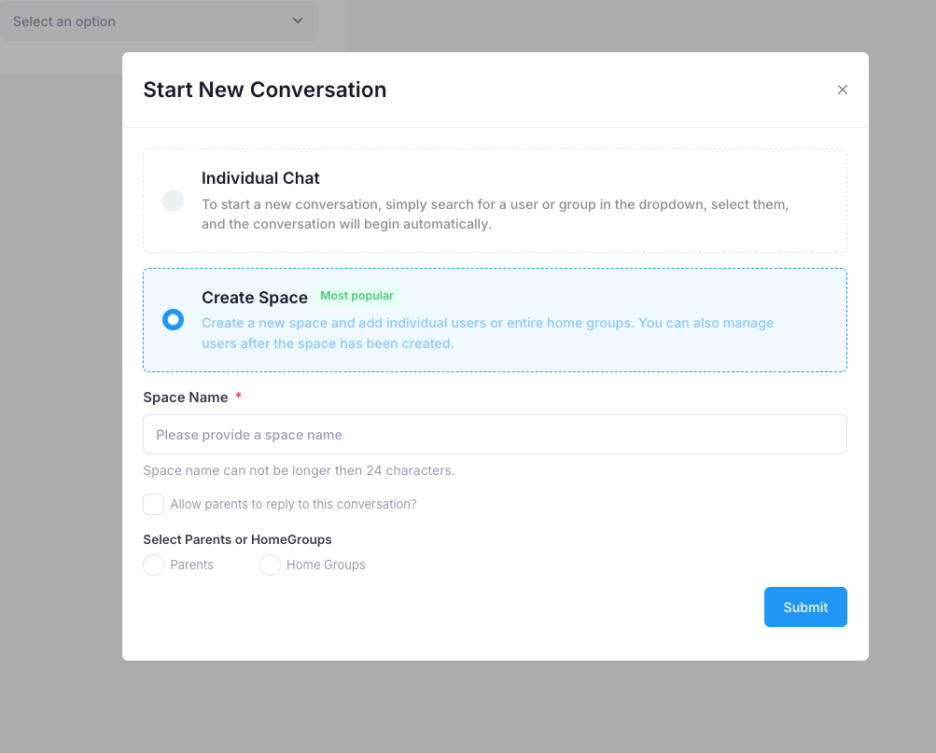Click the 'Create Space' card heading

click(255, 298)
